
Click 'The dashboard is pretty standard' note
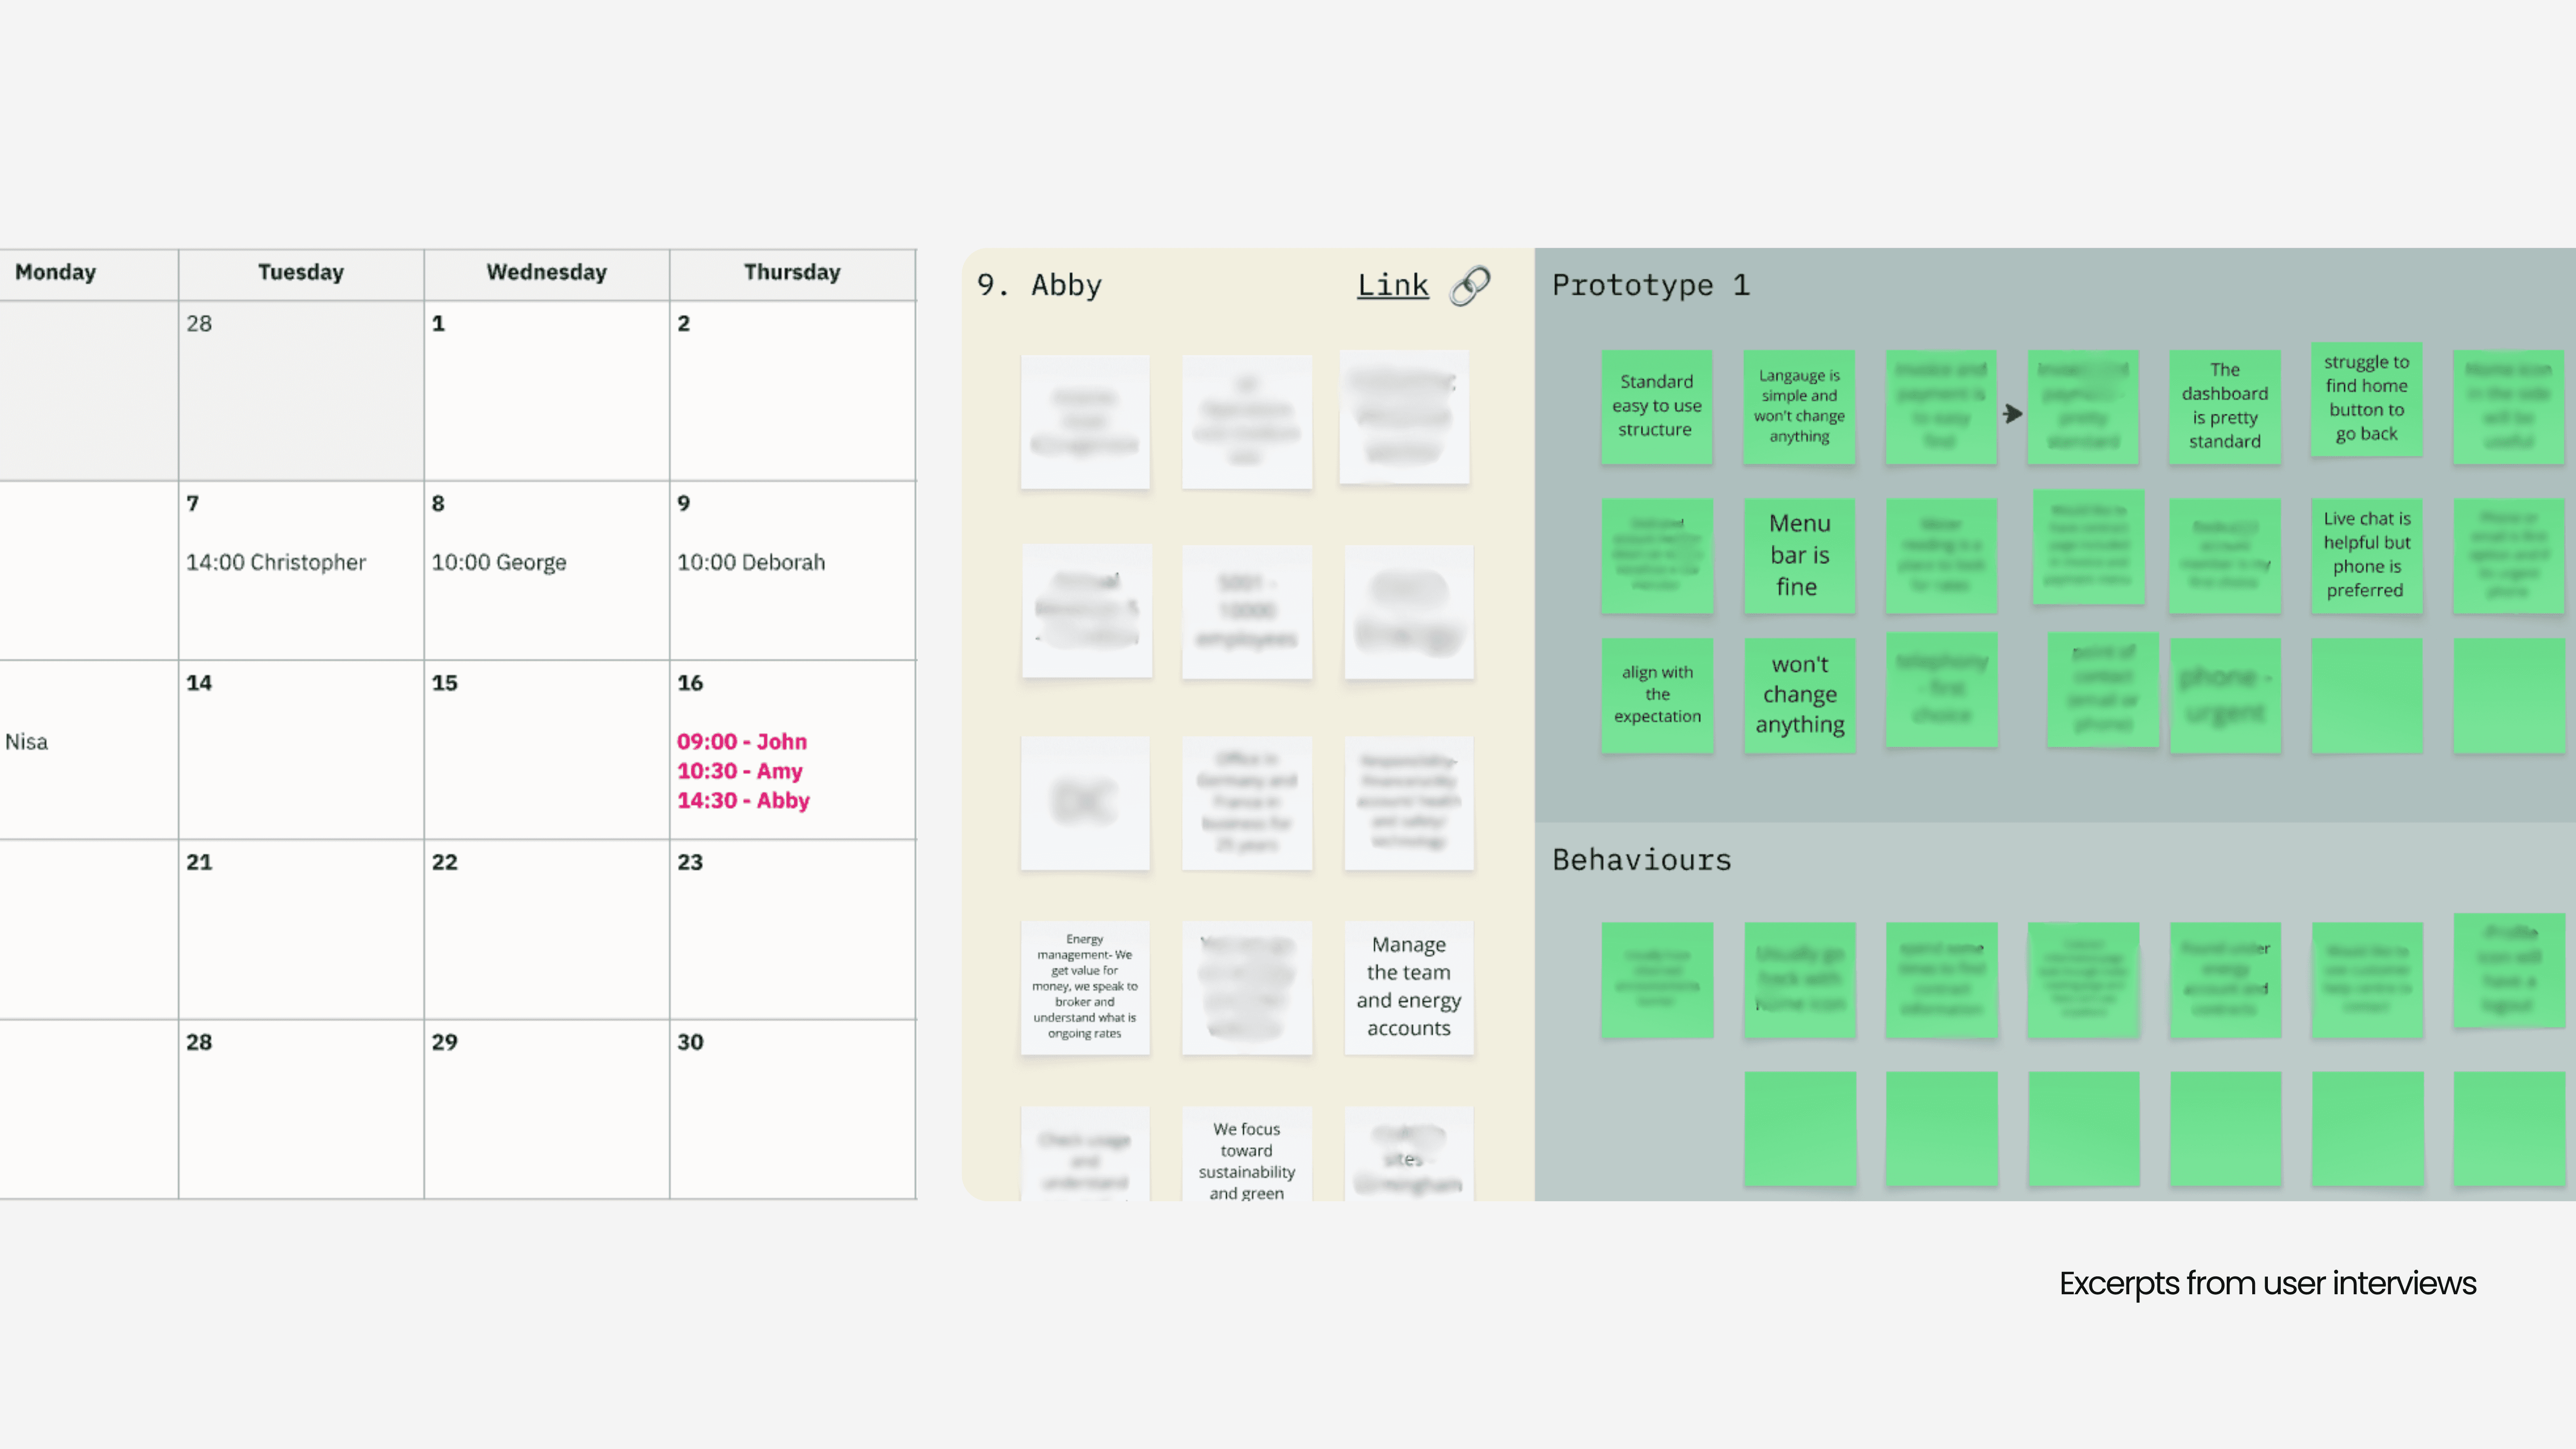tap(2224, 406)
